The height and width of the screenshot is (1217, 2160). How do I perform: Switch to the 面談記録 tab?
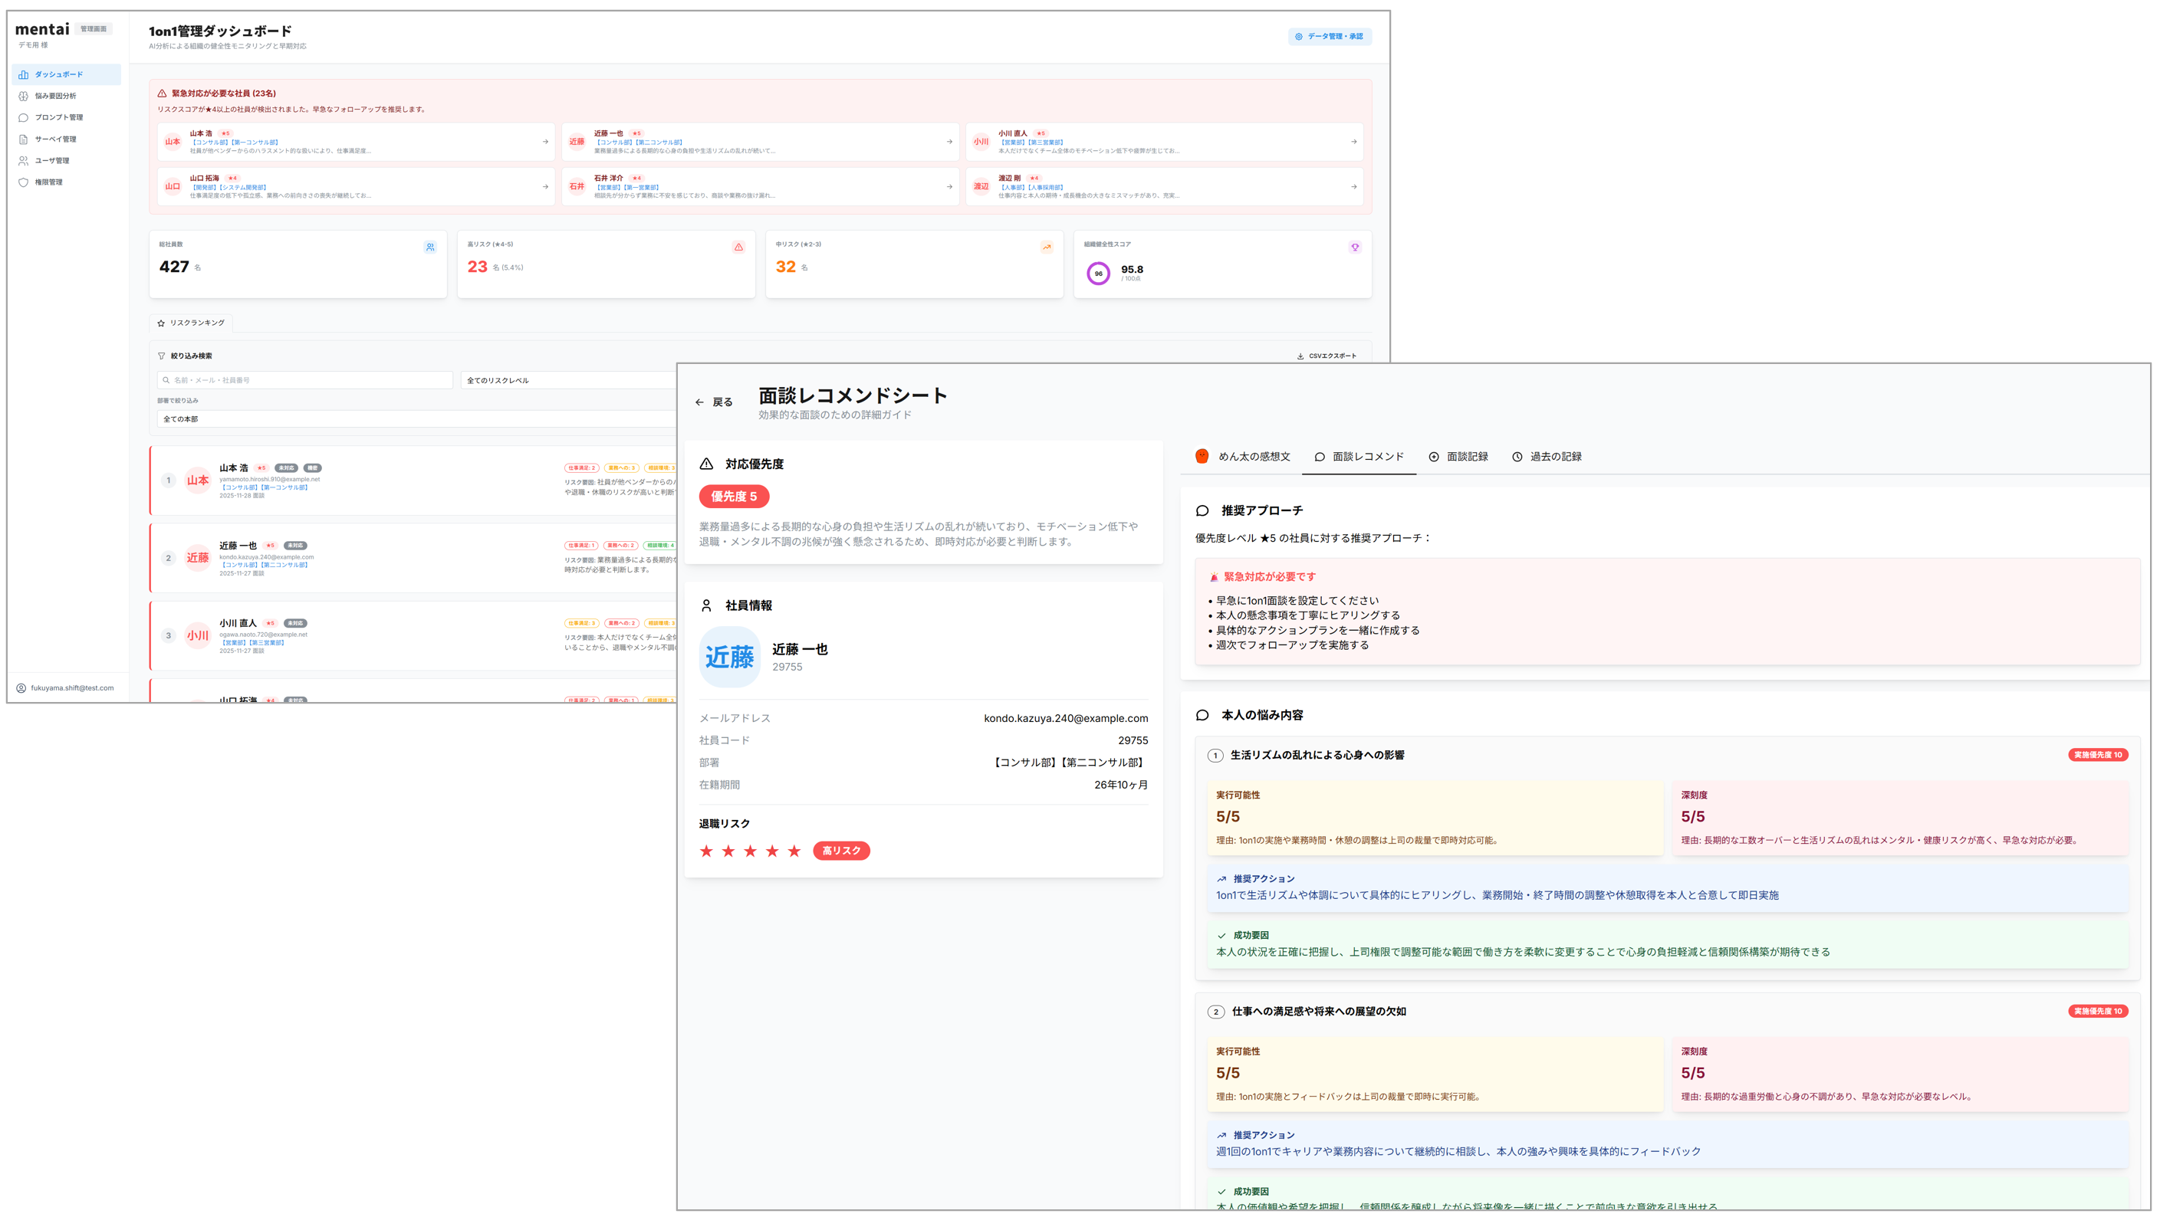pyautogui.click(x=1458, y=457)
